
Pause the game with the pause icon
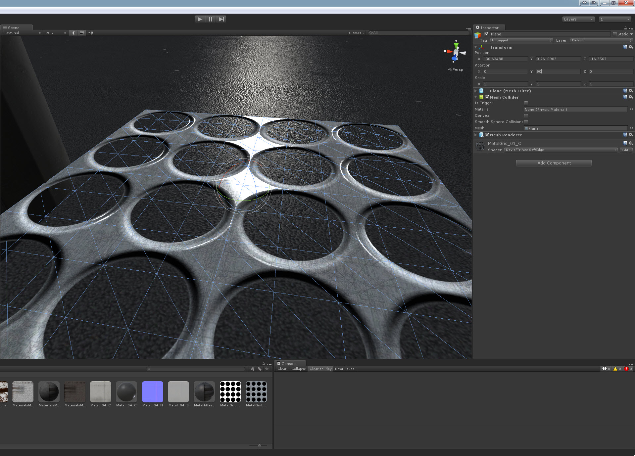(x=211, y=19)
